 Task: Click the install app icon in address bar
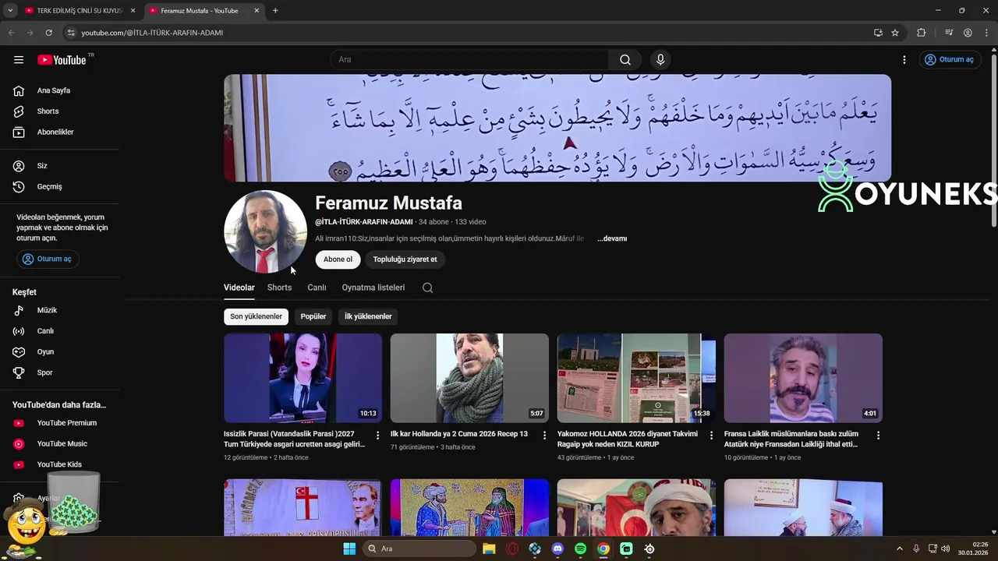[x=878, y=33]
